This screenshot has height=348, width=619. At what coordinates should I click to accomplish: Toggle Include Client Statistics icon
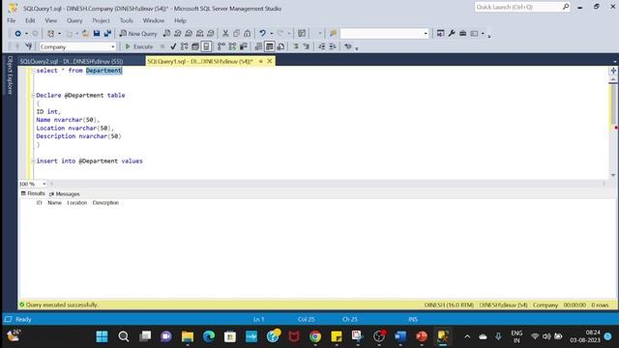[x=243, y=46]
